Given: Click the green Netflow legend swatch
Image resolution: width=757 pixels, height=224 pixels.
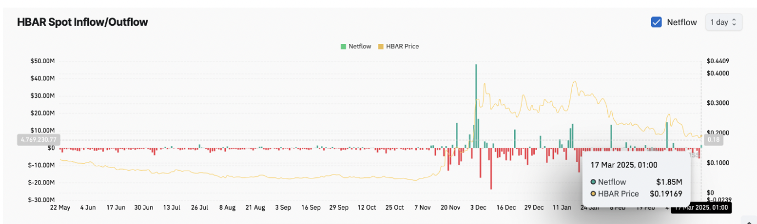Looking at the screenshot, I should pos(343,47).
